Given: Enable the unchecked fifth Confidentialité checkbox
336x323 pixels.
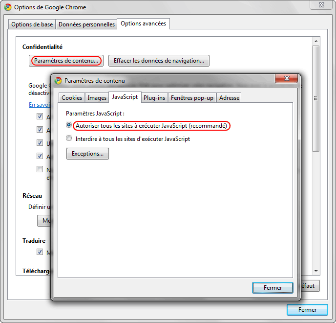Looking at the screenshot, I should pos(40,169).
